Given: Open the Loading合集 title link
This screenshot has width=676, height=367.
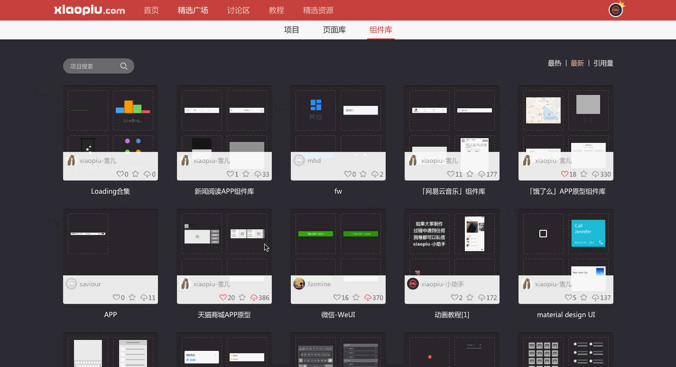Looking at the screenshot, I should [111, 191].
